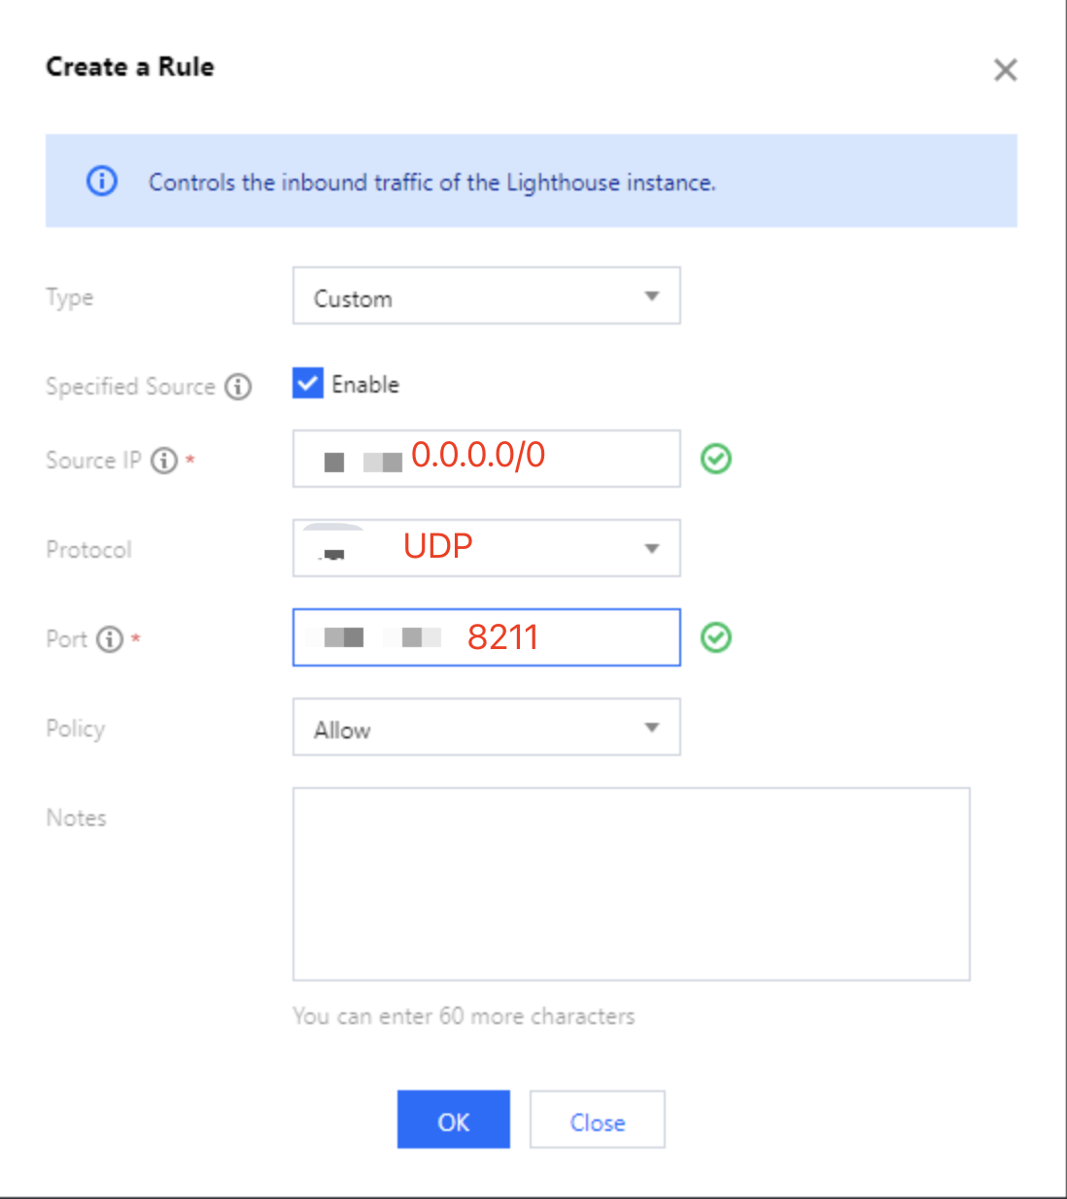The width and height of the screenshot is (1067, 1199).
Task: Confirm the rule with OK button
Action: tap(454, 1119)
